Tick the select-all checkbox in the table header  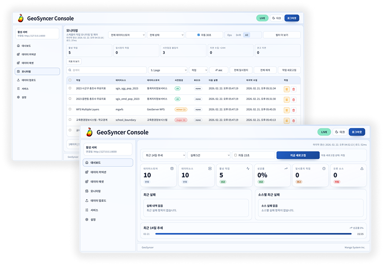pyautogui.click(x=70, y=80)
